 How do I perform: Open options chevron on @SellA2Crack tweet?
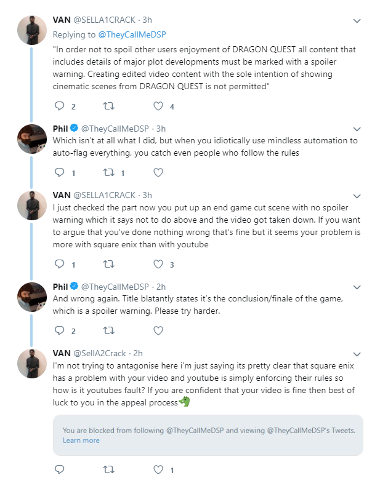point(357,354)
